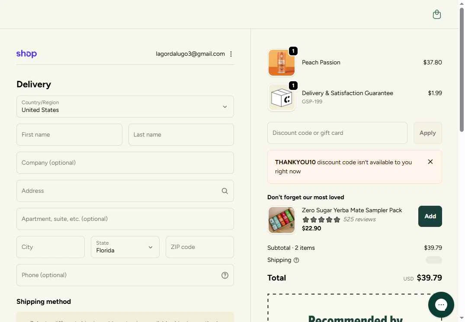Click the Delivery section heading
Screen dimensions: 465x322
tap(34, 84)
